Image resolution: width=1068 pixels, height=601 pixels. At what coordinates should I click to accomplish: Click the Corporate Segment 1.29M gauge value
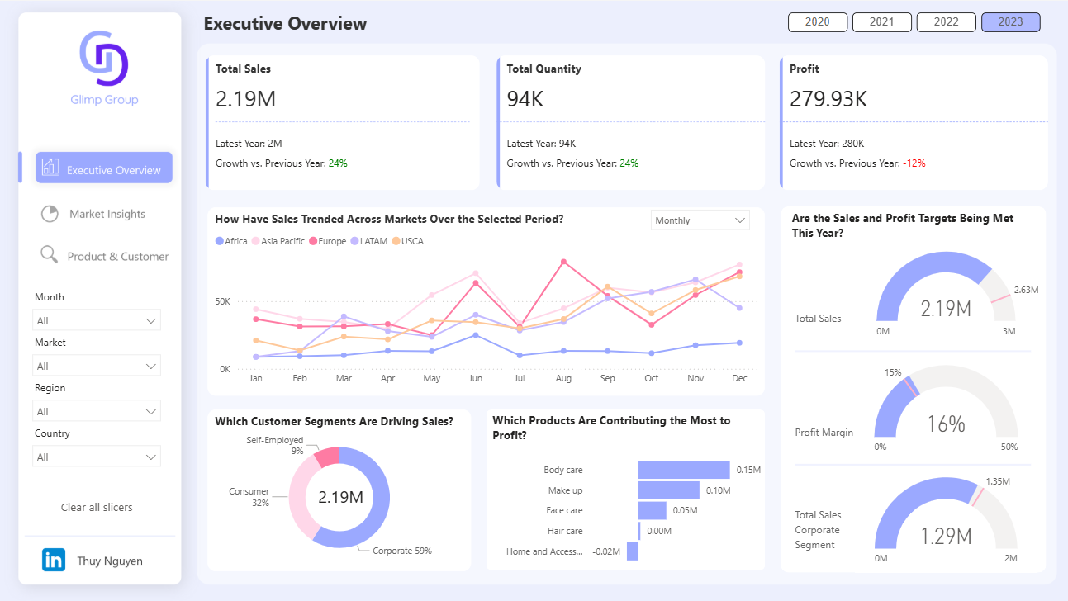946,537
